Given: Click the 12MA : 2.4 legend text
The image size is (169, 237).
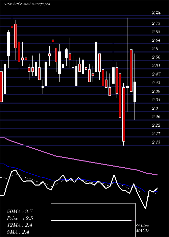Looking at the screenshot, I should [x=20, y=225].
